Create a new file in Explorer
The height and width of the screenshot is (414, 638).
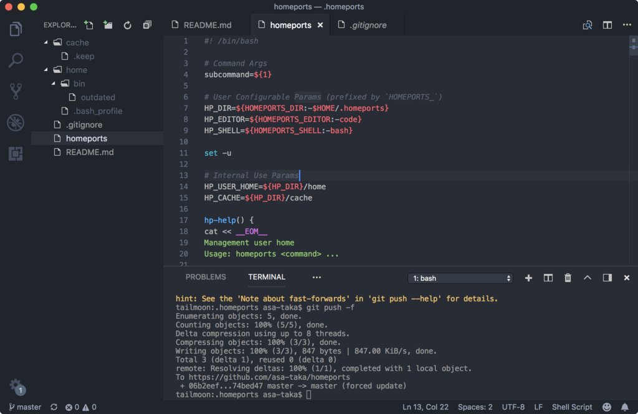(88, 25)
